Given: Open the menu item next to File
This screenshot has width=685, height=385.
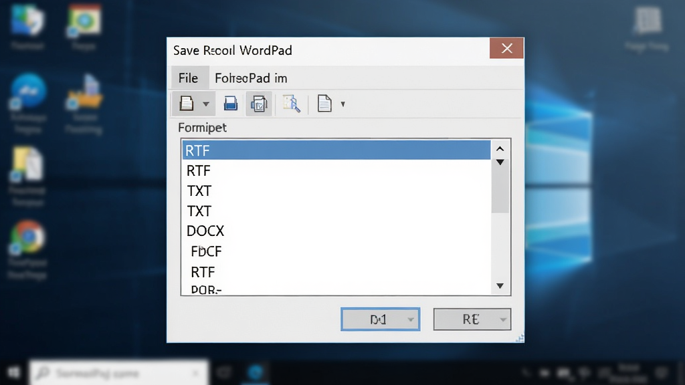Looking at the screenshot, I should pyautogui.click(x=251, y=78).
